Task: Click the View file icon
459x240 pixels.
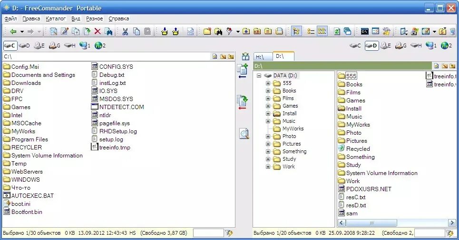Action: coord(53,31)
